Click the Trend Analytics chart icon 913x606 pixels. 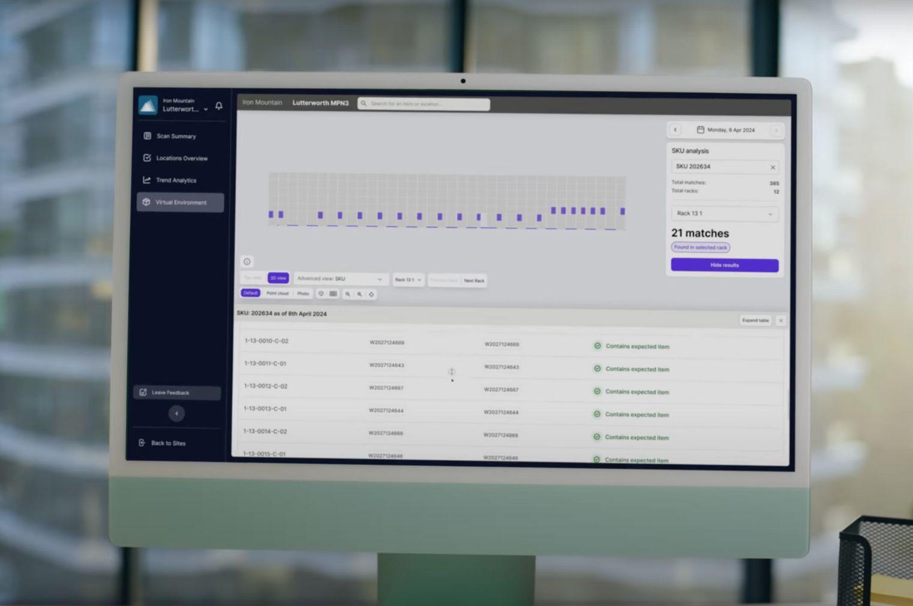[x=146, y=180]
